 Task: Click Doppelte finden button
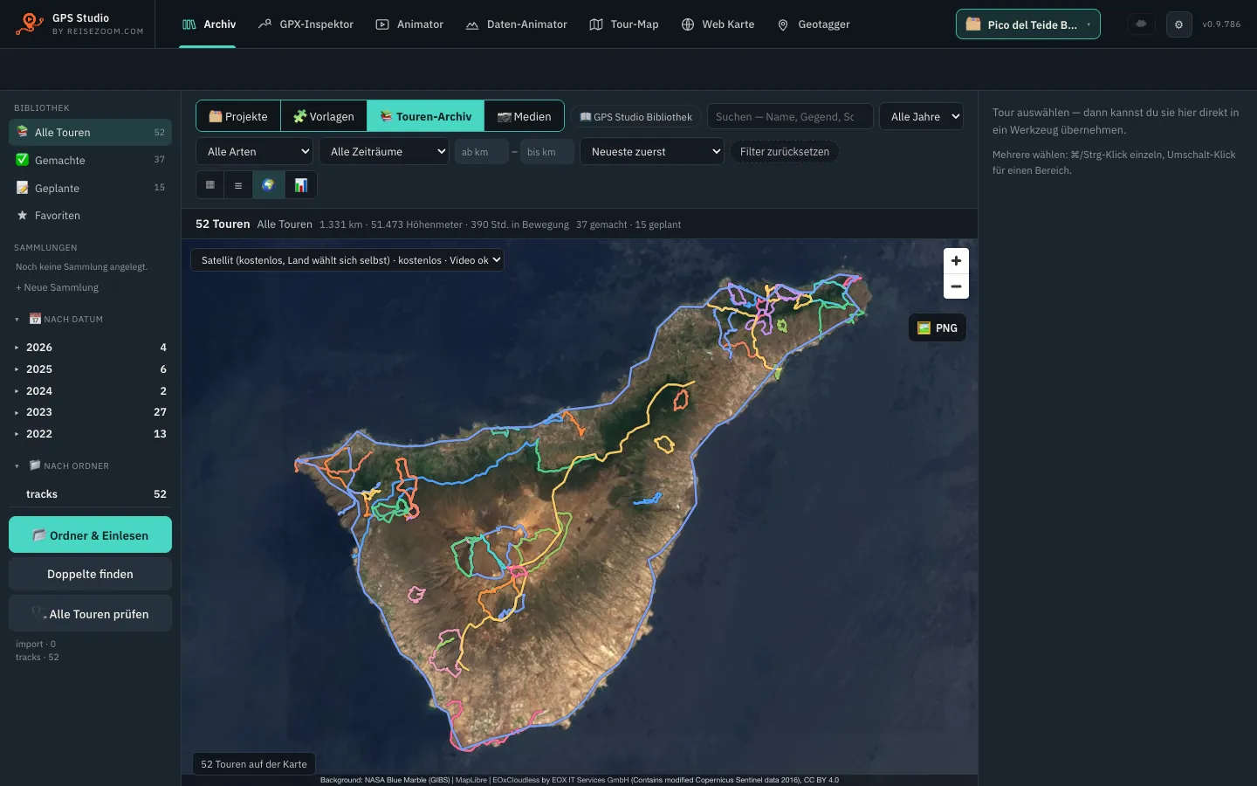coord(90,574)
